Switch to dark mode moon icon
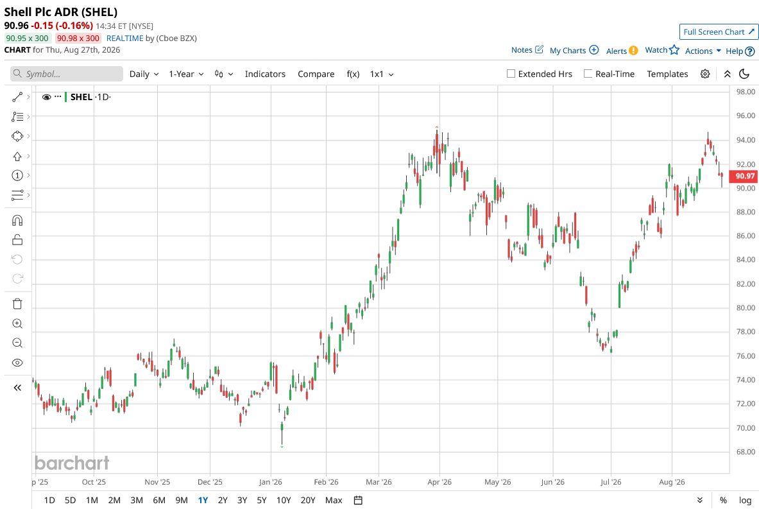 (x=744, y=74)
